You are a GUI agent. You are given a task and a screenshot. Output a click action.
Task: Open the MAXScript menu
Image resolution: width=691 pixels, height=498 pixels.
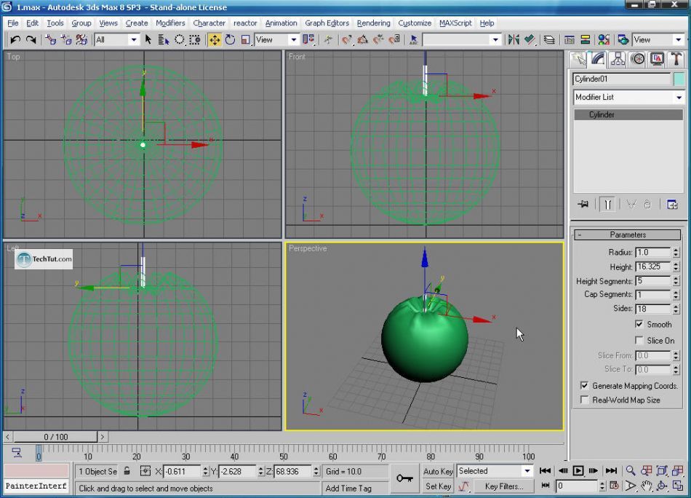click(455, 23)
